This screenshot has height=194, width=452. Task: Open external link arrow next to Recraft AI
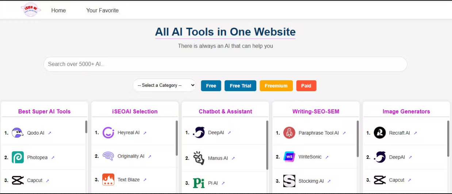click(415, 133)
